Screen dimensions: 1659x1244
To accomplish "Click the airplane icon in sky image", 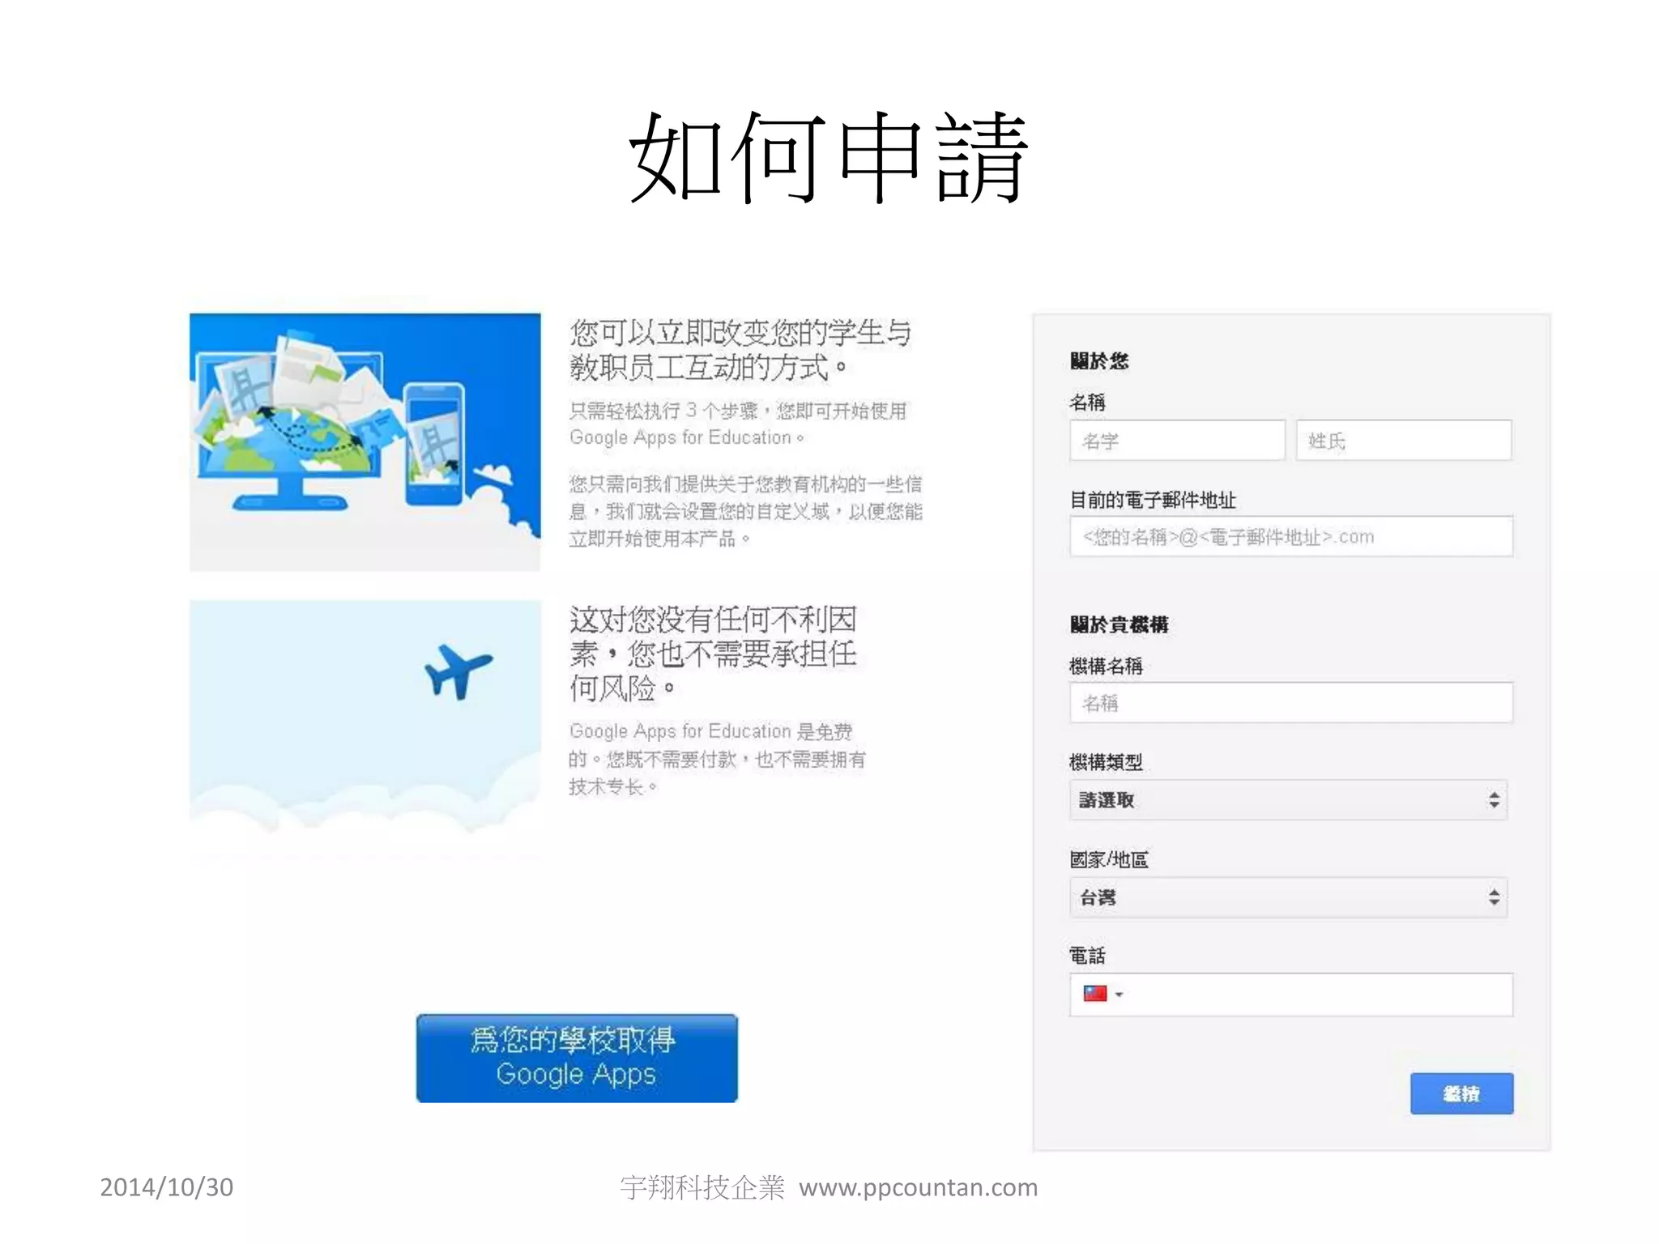I will 457,671.
